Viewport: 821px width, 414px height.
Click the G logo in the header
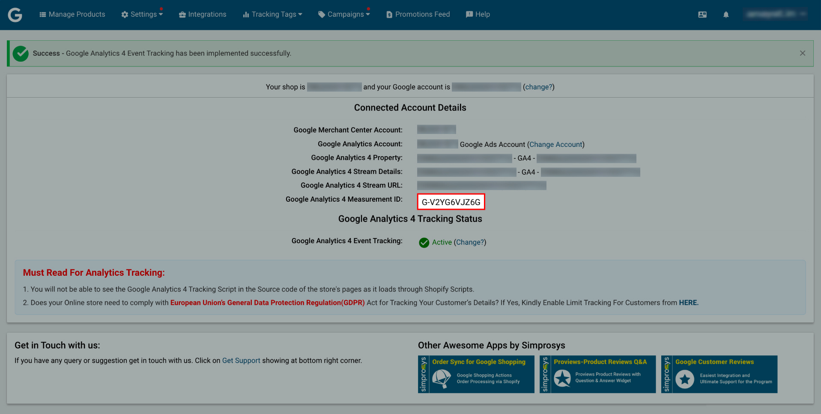15,15
